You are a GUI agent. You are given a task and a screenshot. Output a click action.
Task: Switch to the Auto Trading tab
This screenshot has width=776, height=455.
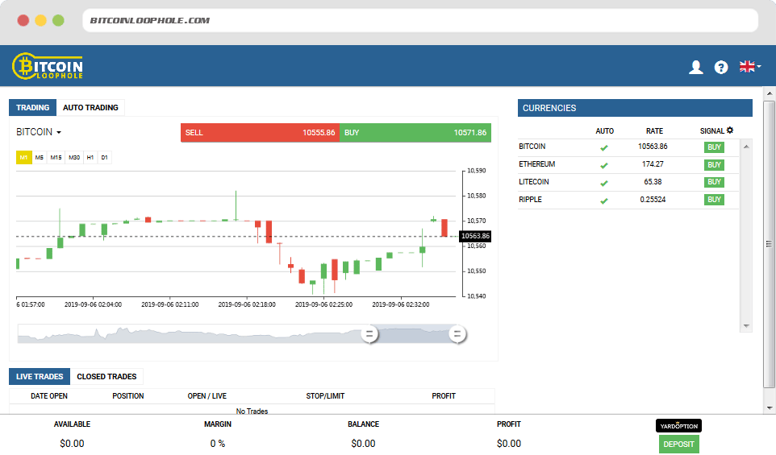(x=90, y=107)
